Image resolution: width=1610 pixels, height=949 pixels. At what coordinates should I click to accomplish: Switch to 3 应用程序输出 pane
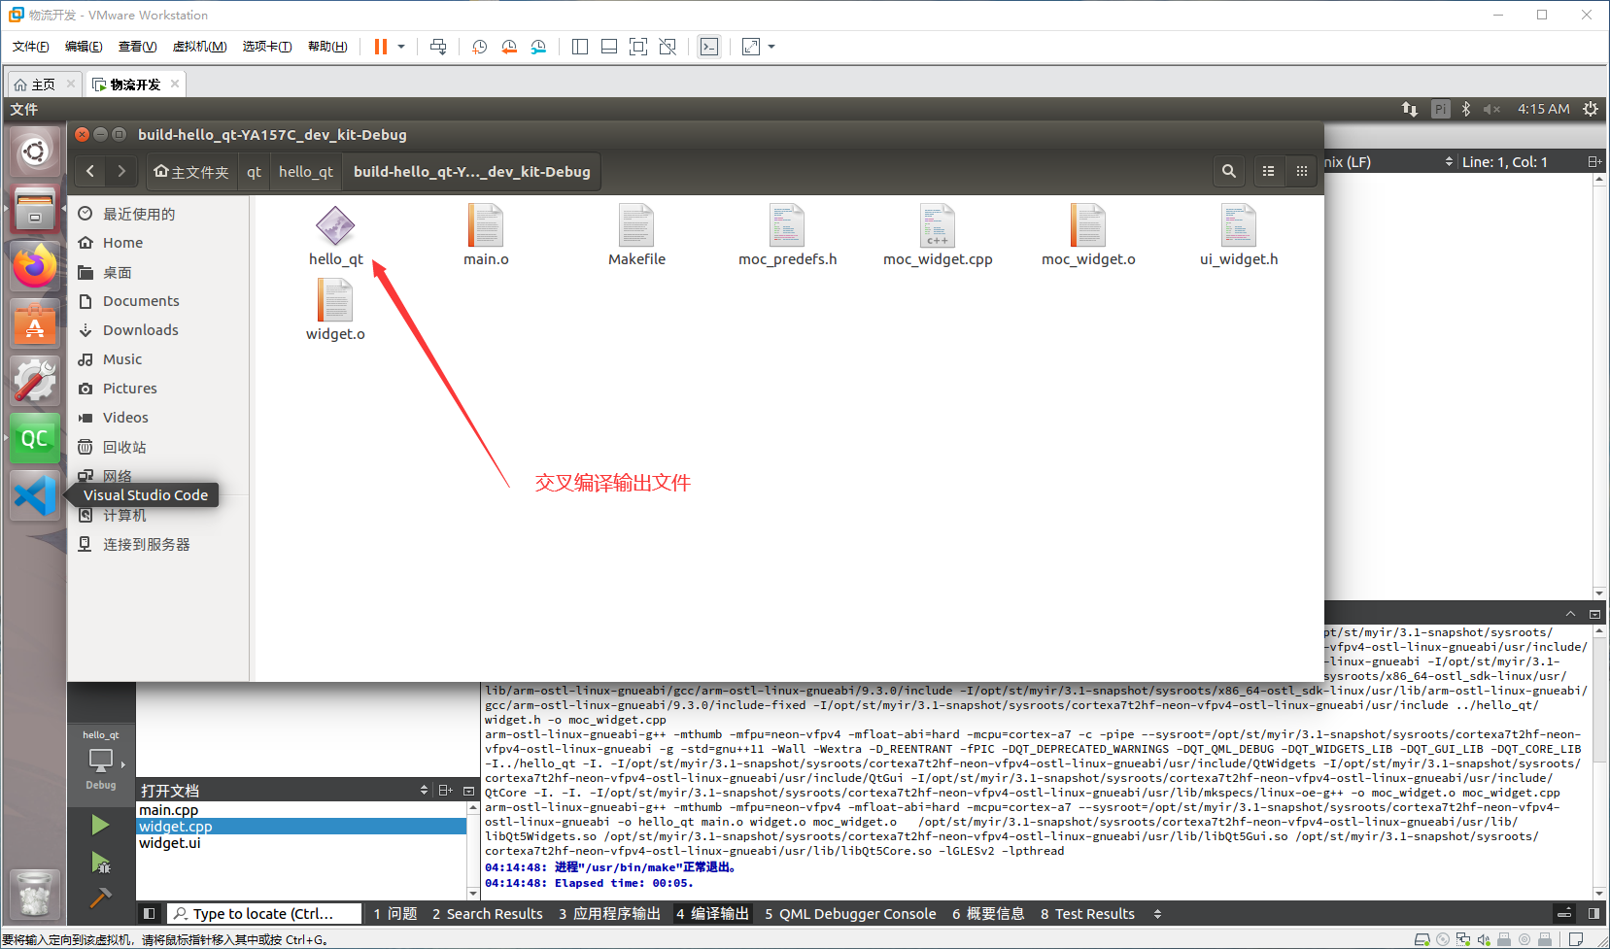click(609, 914)
